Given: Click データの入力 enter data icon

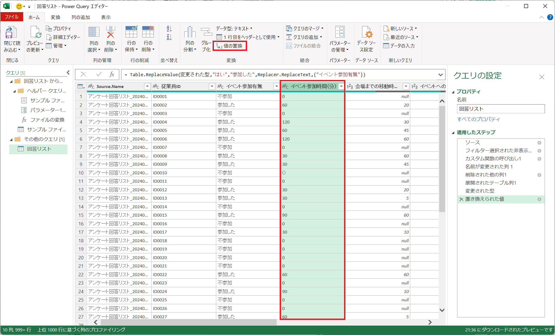Looking at the screenshot, I should point(386,46).
